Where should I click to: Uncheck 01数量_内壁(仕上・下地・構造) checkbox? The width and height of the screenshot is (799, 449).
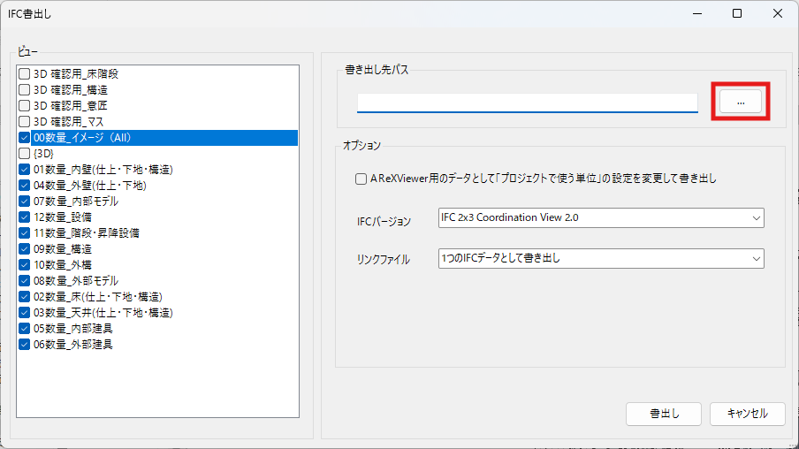(25, 170)
